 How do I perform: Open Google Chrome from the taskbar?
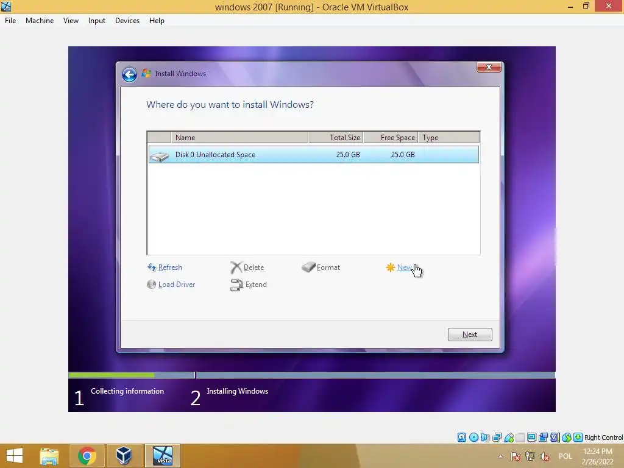tap(87, 456)
